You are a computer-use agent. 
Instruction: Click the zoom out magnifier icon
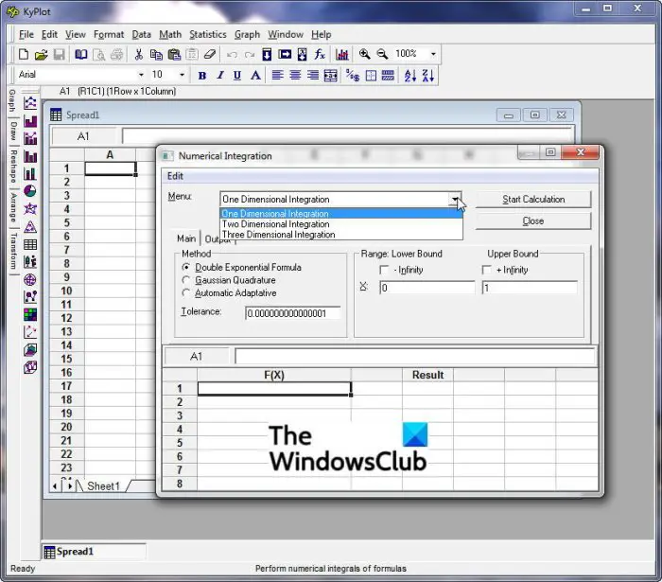(382, 54)
